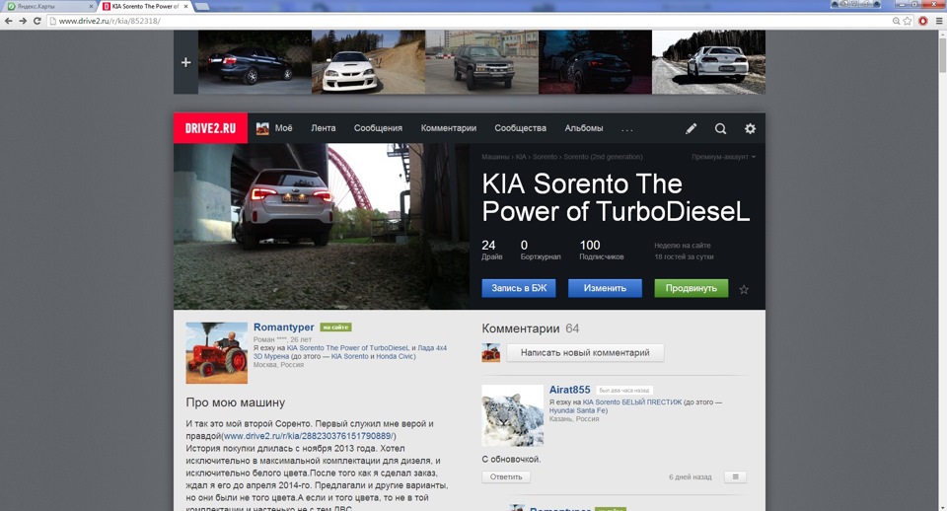947x511 pixels.
Task: Close the KIA Sorento browser tab
Action: (x=185, y=6)
